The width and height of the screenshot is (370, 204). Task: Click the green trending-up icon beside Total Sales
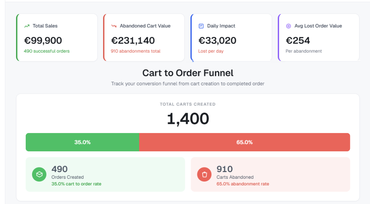[x=27, y=26]
